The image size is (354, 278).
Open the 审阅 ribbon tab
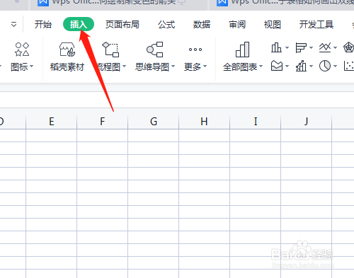coord(237,24)
